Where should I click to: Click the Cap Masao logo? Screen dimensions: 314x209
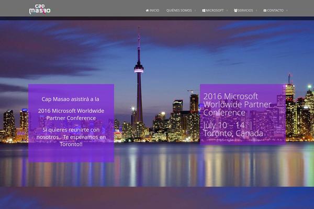pos(40,9)
